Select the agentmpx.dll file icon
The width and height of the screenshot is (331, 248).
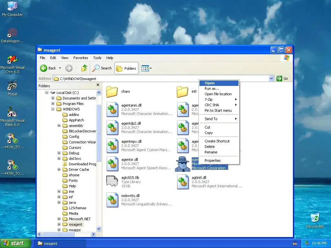pos(112,146)
